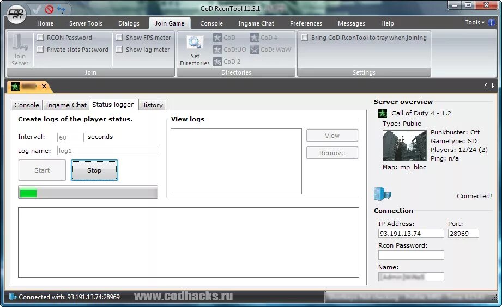Click the Name field
This screenshot has width=502, height=307.
coord(411,277)
